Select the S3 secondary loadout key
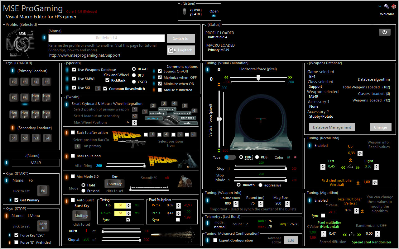 coord(36,138)
